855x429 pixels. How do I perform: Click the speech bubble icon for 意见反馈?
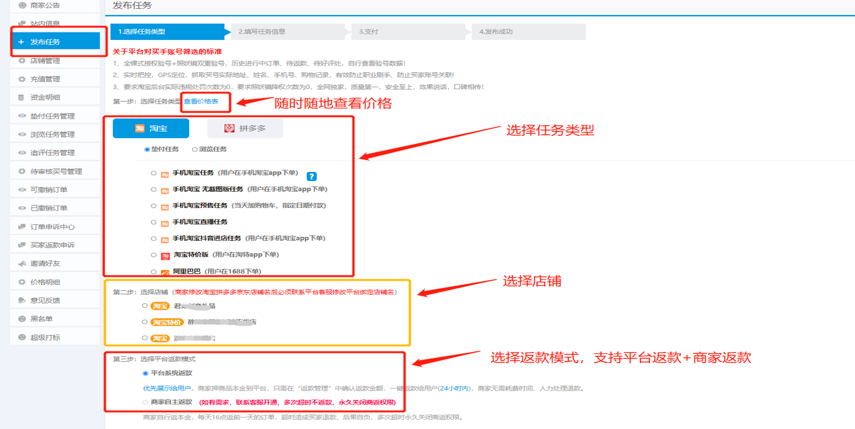tap(22, 300)
